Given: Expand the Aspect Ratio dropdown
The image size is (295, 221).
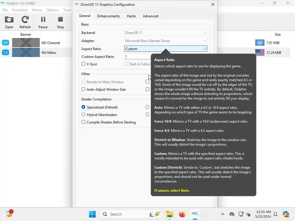Looking at the screenshot, I should coord(166,49).
